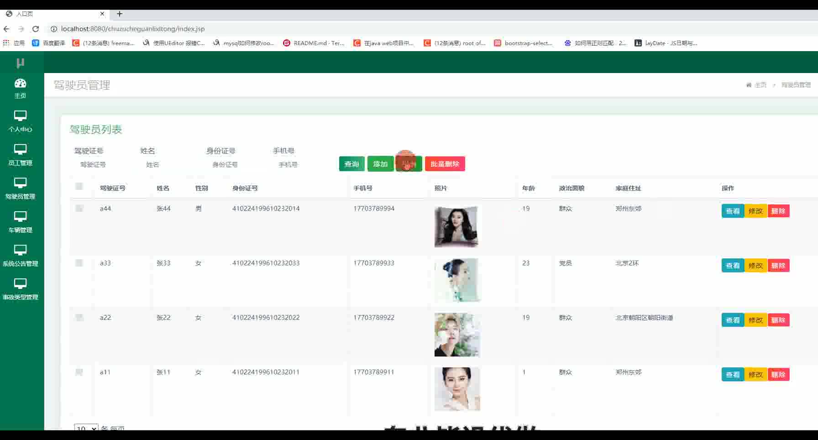Image resolution: width=818 pixels, height=440 pixels.
Task: Click 查看 for driver 张11
Action: tap(733, 375)
